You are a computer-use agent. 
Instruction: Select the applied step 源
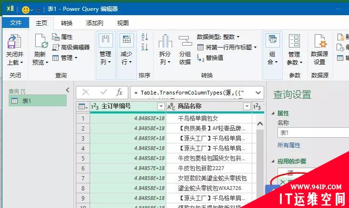point(290,172)
